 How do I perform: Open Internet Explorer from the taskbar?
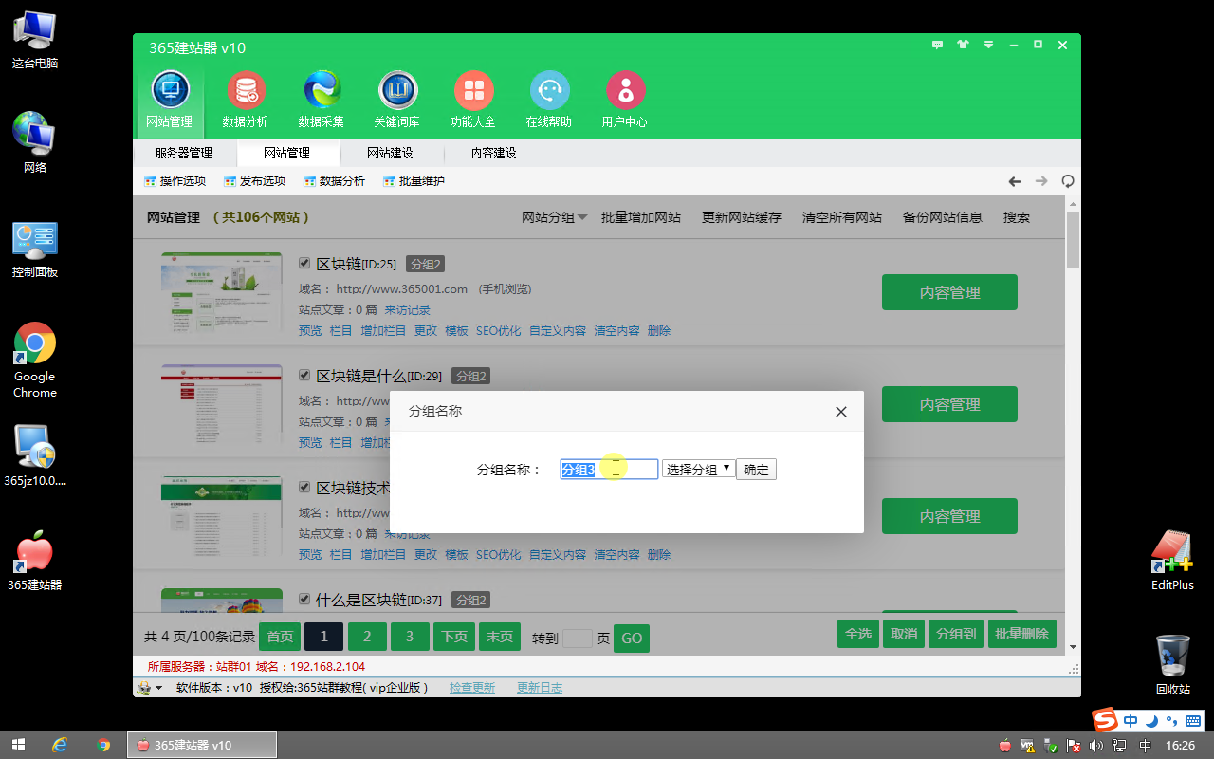pos(60,745)
